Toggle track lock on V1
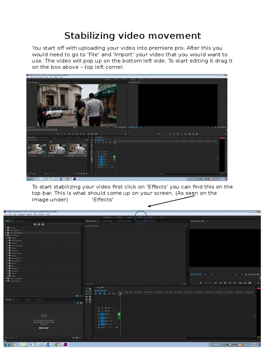This screenshot has width=265, height=354. (99, 314)
